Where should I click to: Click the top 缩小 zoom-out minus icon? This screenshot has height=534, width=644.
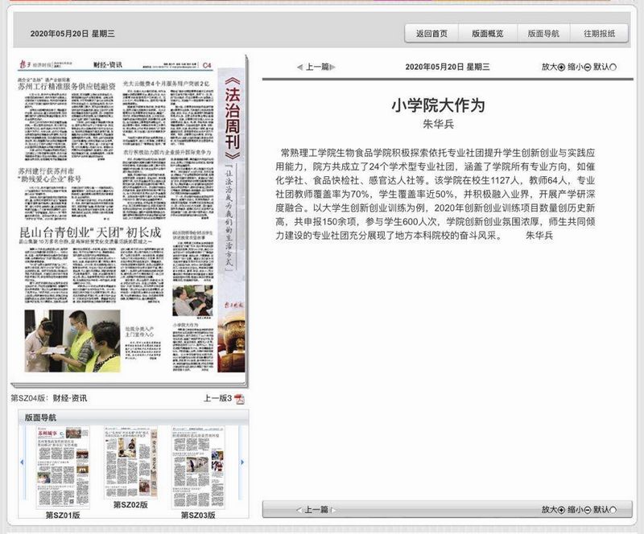(588, 67)
